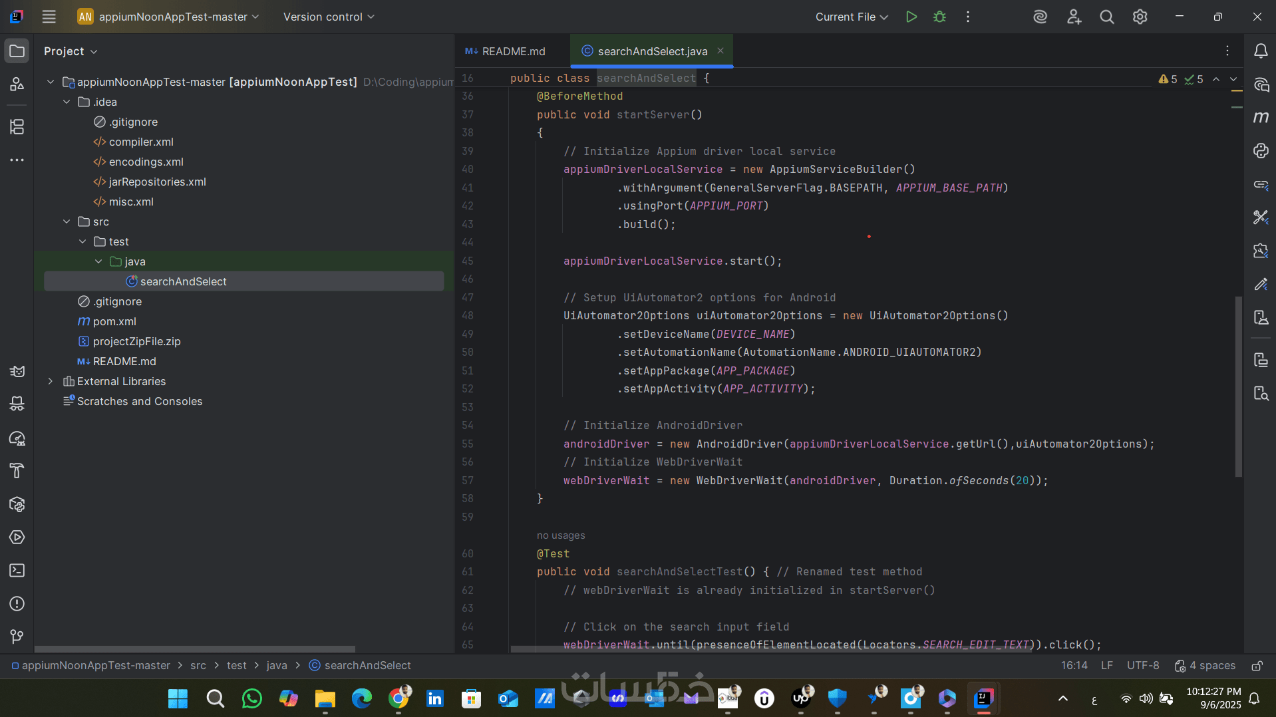This screenshot has height=717, width=1276.
Task: Toggle read-only lock in status bar
Action: [1257, 666]
